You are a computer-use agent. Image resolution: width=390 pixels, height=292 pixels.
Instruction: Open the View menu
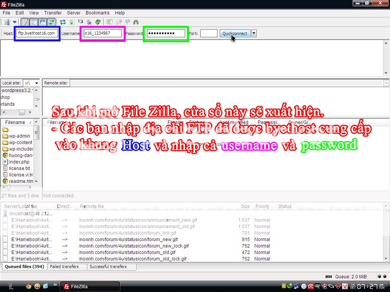(34, 13)
